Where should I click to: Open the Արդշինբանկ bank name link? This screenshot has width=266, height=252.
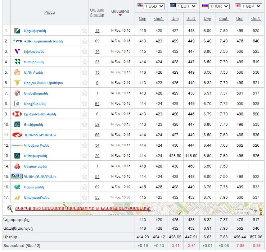point(35,104)
